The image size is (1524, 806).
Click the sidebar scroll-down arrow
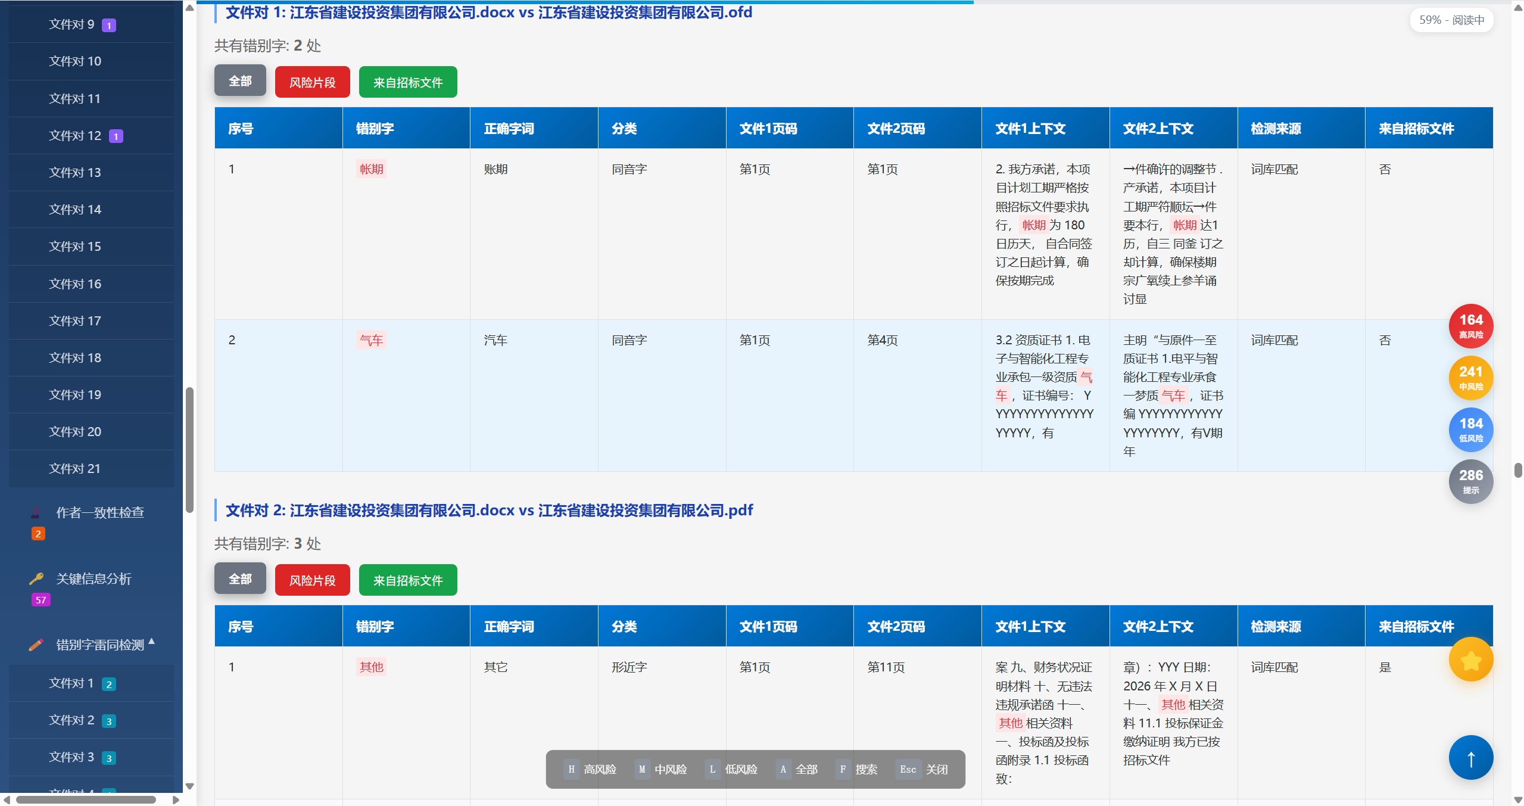click(189, 786)
